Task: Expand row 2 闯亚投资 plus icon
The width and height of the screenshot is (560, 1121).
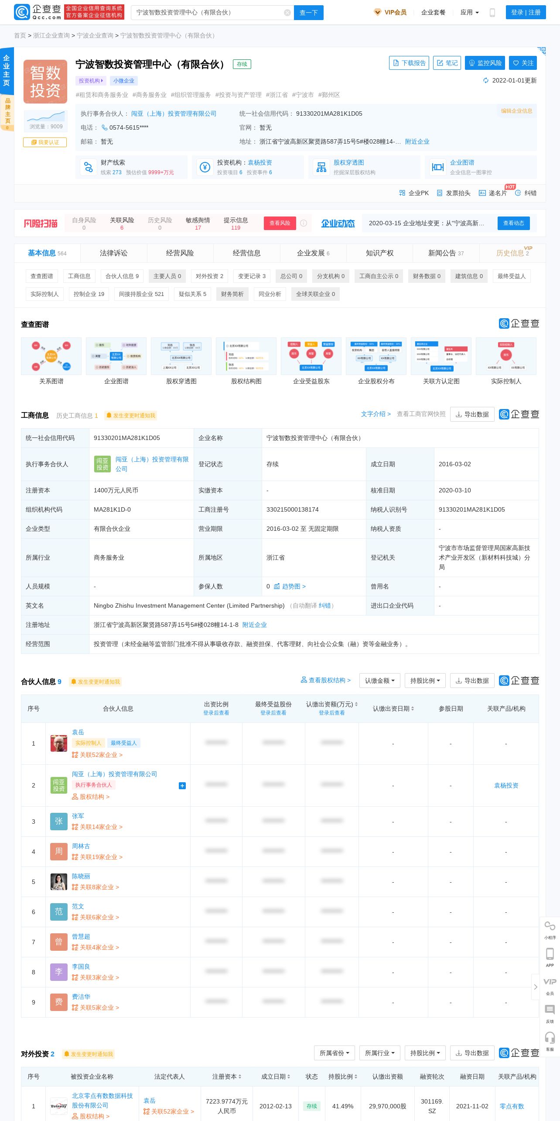Action: pos(182,786)
